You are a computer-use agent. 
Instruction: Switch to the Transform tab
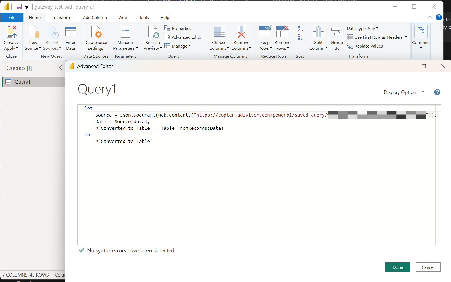point(61,17)
